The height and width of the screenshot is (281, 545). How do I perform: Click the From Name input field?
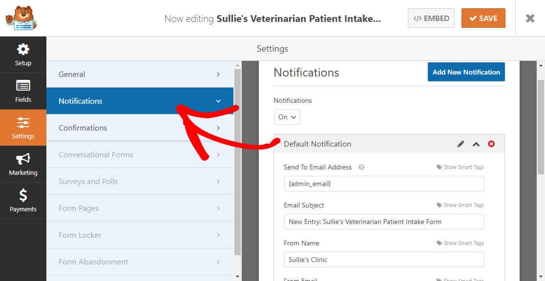[384, 260]
